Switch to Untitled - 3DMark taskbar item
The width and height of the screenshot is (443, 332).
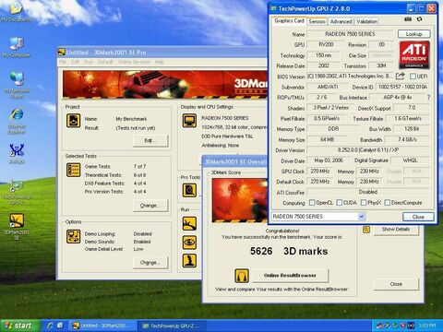point(102,326)
